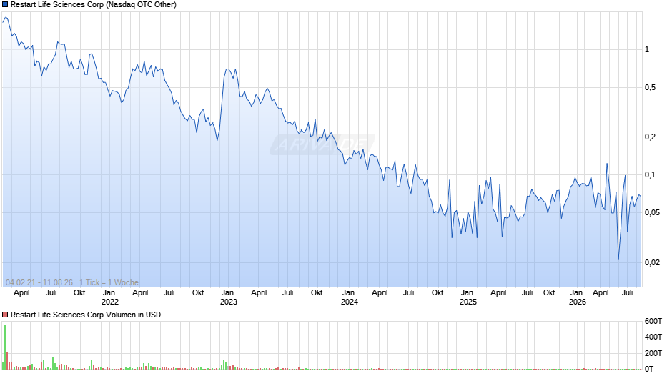Click the 'Jan. 2023' time axis label

click(x=229, y=297)
